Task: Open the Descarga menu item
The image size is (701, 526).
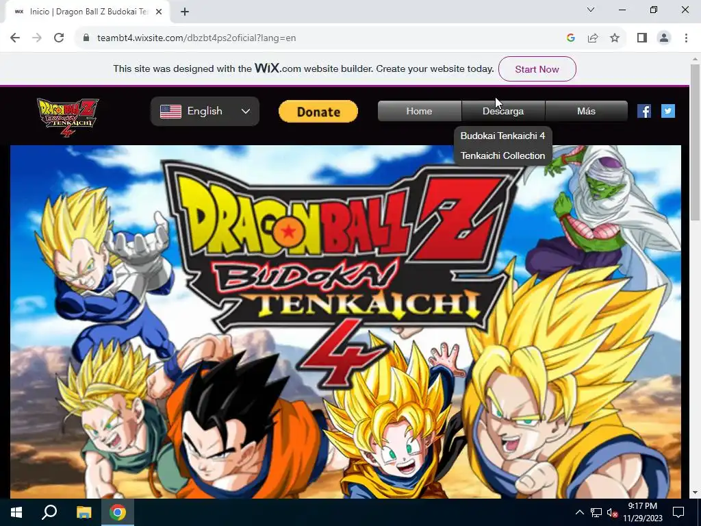Action: point(503,111)
